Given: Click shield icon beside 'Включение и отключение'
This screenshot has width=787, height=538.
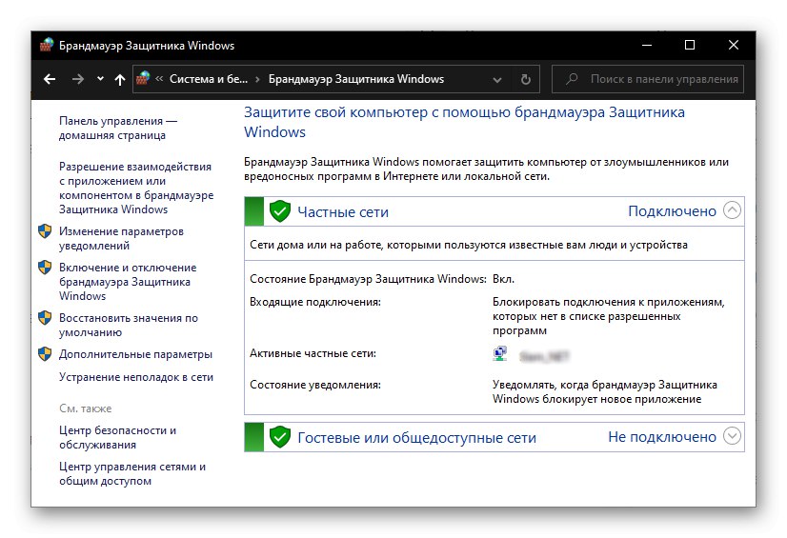Looking at the screenshot, I should (x=45, y=268).
